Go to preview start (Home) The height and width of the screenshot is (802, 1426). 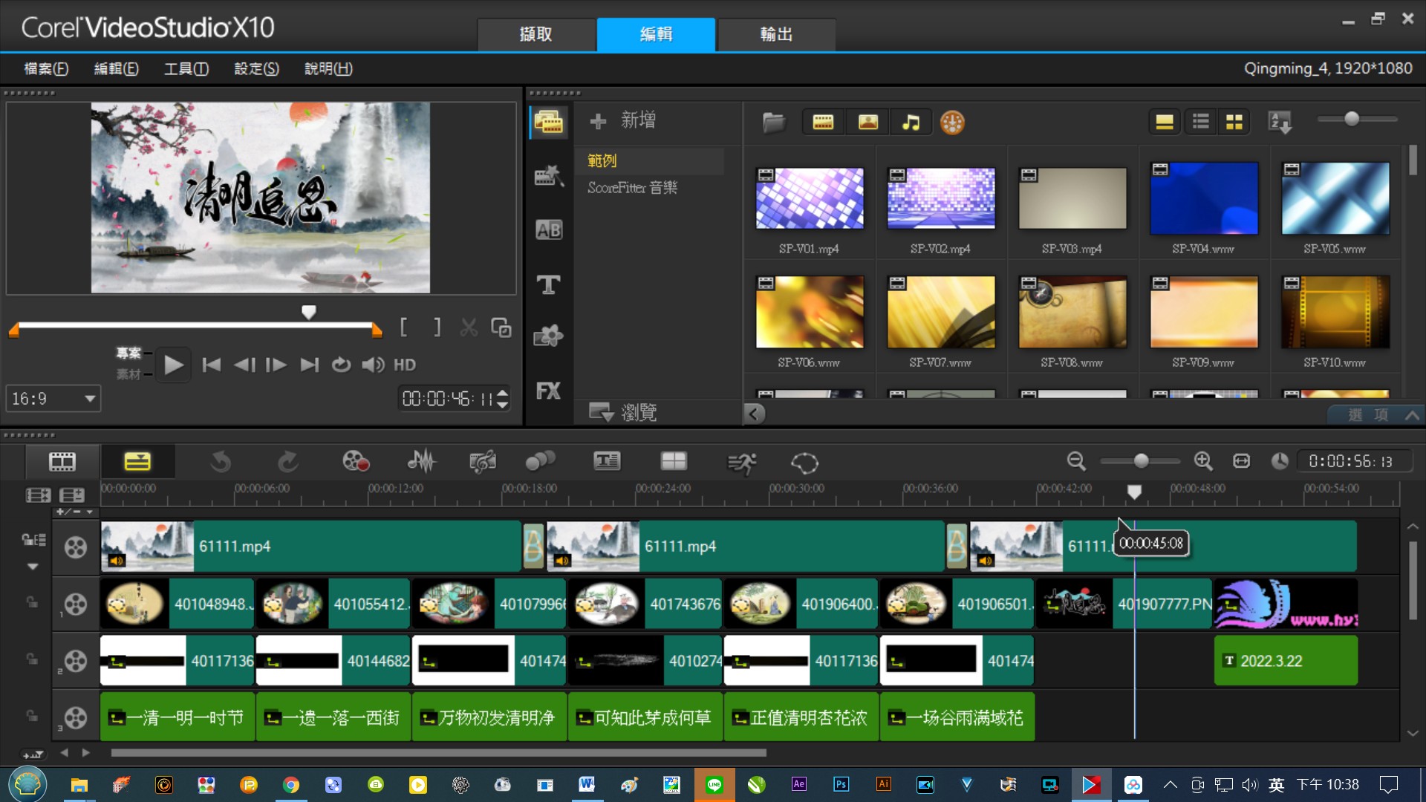tap(211, 365)
